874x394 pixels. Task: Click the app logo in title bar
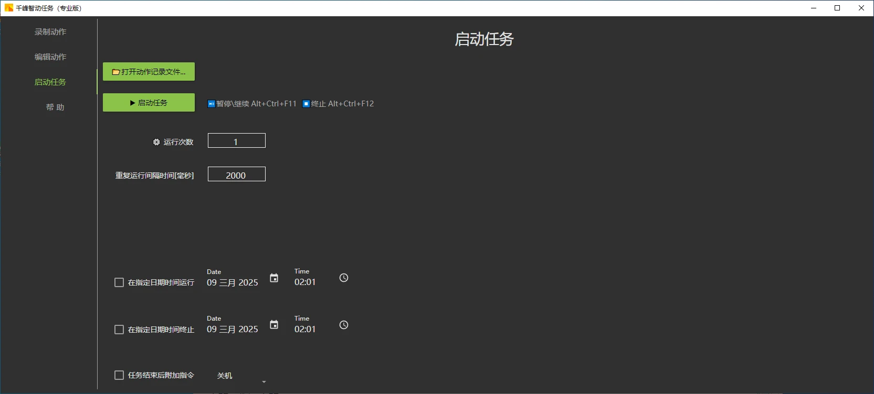(8, 8)
